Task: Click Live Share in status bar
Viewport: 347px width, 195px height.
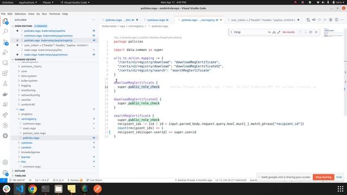Action: [x=94, y=180]
